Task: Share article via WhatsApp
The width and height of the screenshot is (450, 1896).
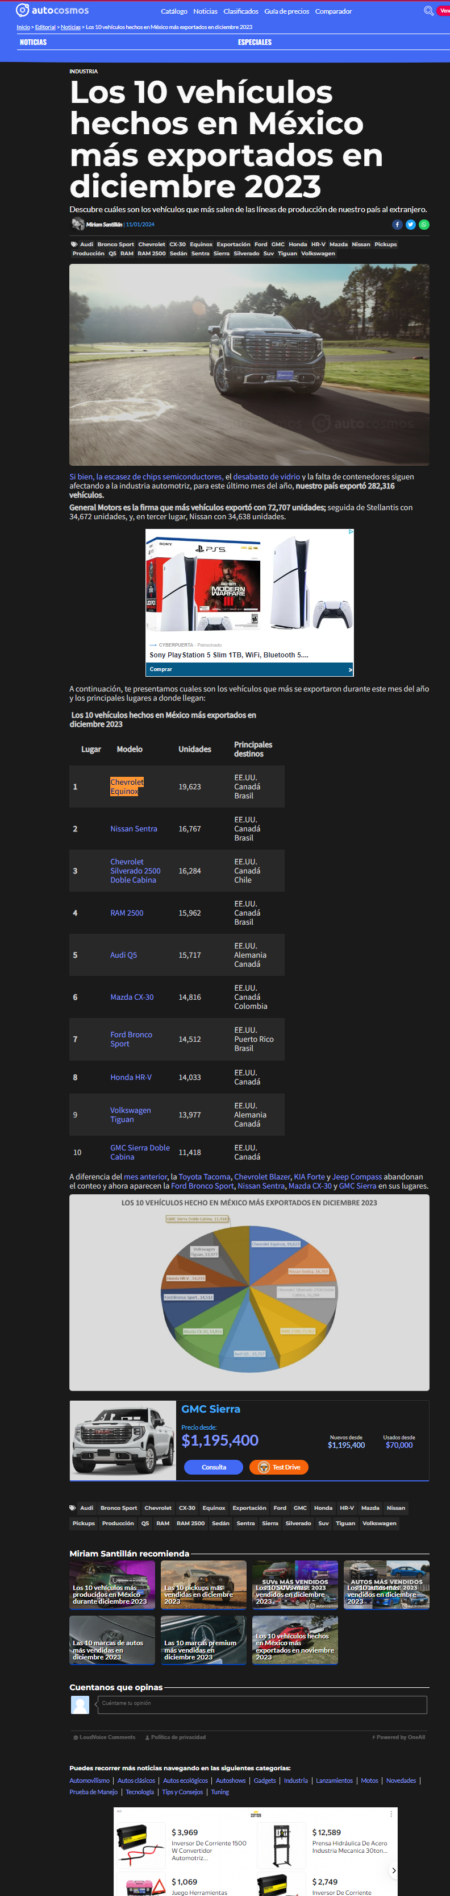Action: pos(423,225)
